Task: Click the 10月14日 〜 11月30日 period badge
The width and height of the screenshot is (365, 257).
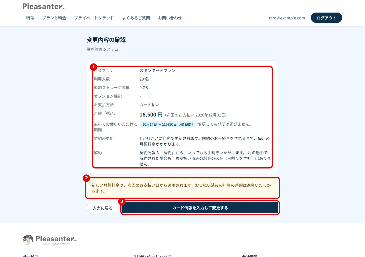Action: tap(168, 124)
